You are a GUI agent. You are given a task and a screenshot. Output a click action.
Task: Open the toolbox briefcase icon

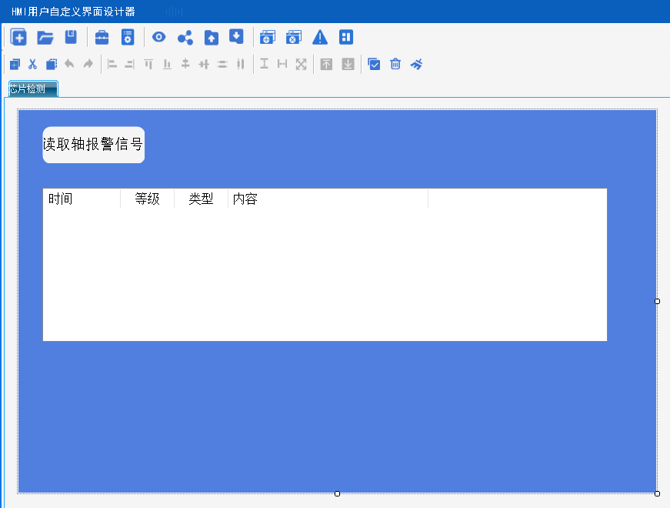click(x=102, y=37)
